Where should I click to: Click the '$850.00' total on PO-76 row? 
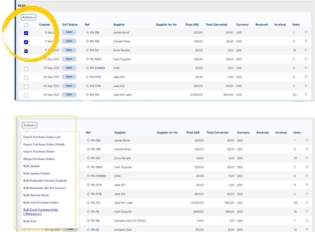(199, 212)
